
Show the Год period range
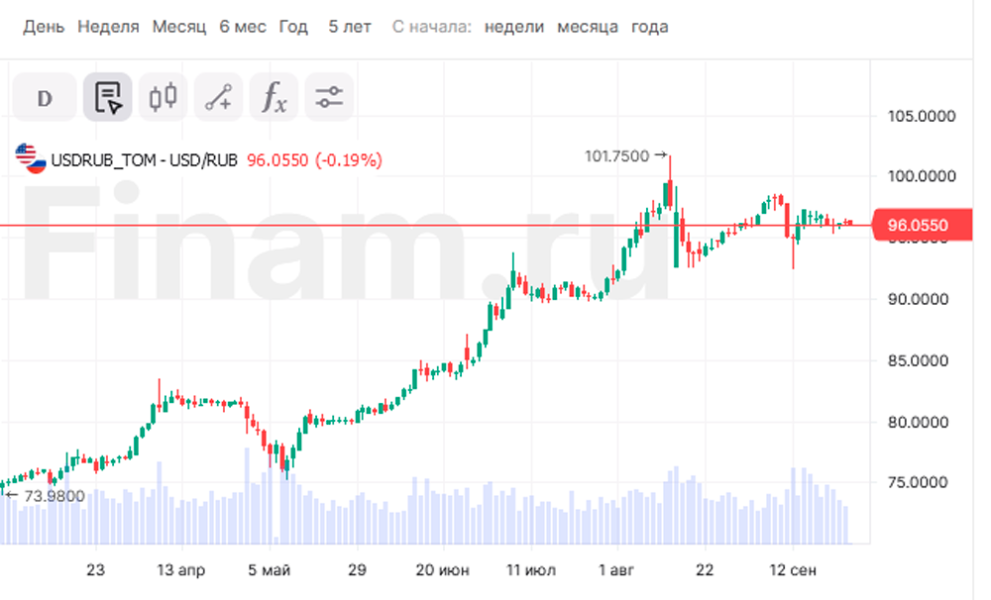coord(293,27)
